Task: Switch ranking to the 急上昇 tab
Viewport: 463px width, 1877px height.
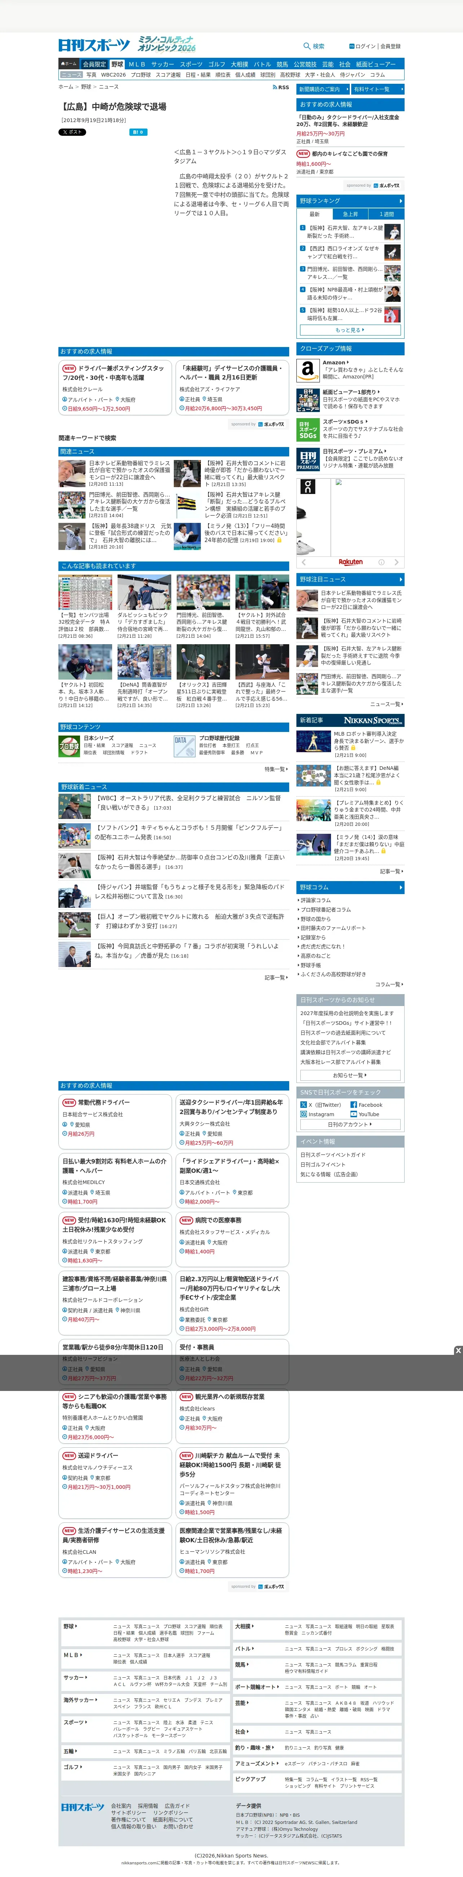Action: pyautogui.click(x=350, y=214)
